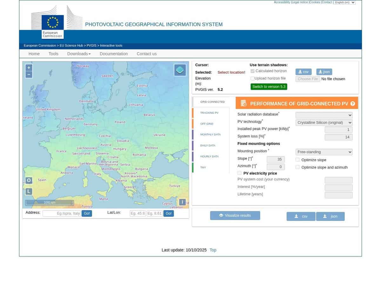Open the Home menu item
The width and height of the screenshot is (381, 285).
(x=34, y=54)
